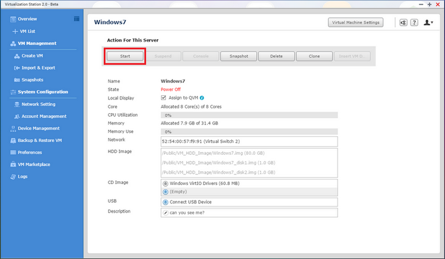Click eject icon for Windows VirtIO Drivers CD
Screen dimensions: 445x259
tap(166, 184)
